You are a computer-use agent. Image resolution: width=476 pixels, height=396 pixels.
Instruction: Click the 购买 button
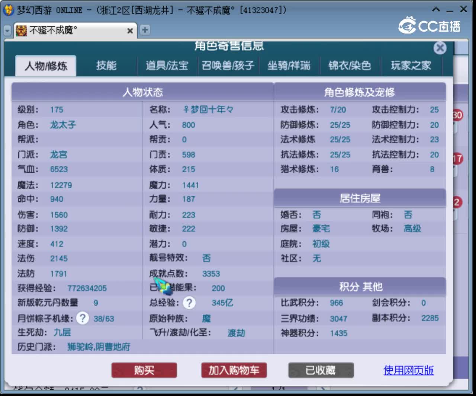click(144, 370)
